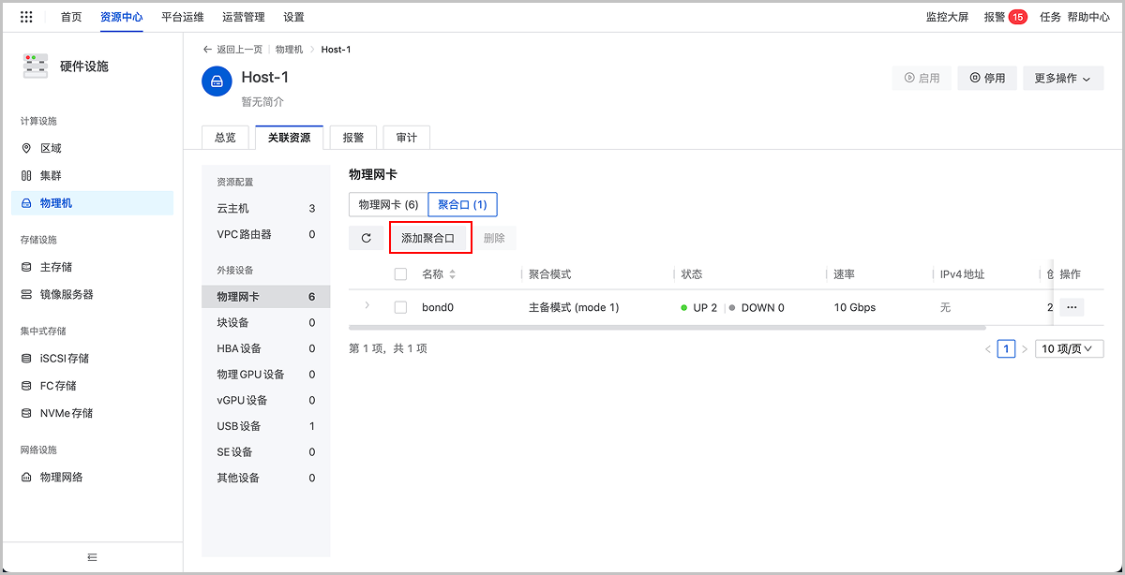Open the 更多操作 dropdown

pyautogui.click(x=1062, y=79)
